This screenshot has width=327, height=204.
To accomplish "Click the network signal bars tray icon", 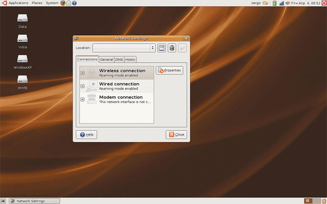I will (282, 3).
